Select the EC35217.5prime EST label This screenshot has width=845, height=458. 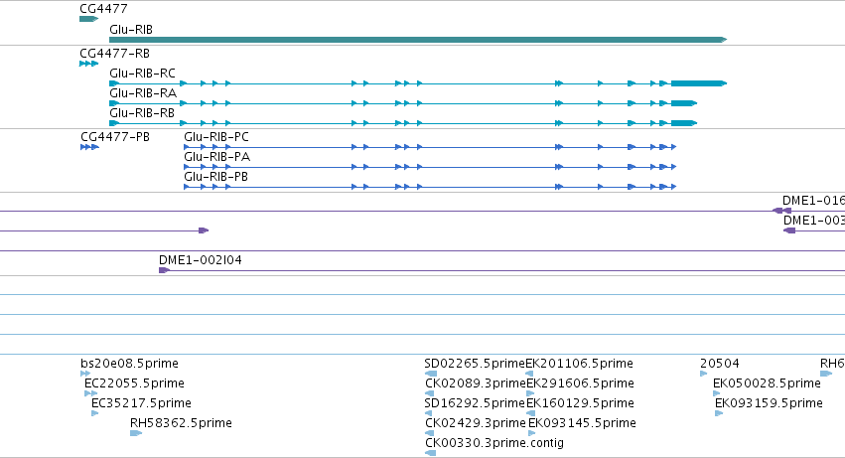click(x=141, y=403)
